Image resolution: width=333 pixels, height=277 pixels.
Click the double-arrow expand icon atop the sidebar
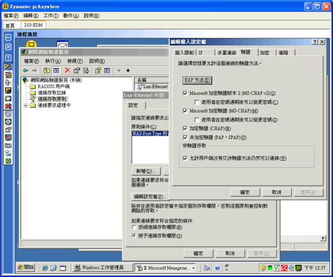8,37
